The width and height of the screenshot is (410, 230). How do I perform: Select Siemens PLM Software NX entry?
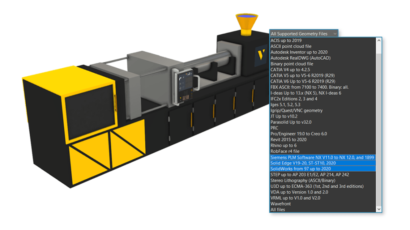(323, 157)
